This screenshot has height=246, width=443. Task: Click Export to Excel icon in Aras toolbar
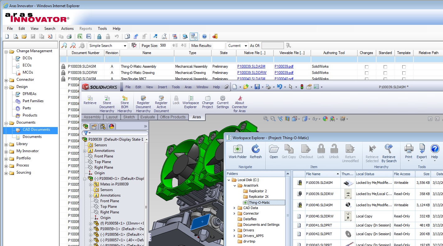[80, 36]
